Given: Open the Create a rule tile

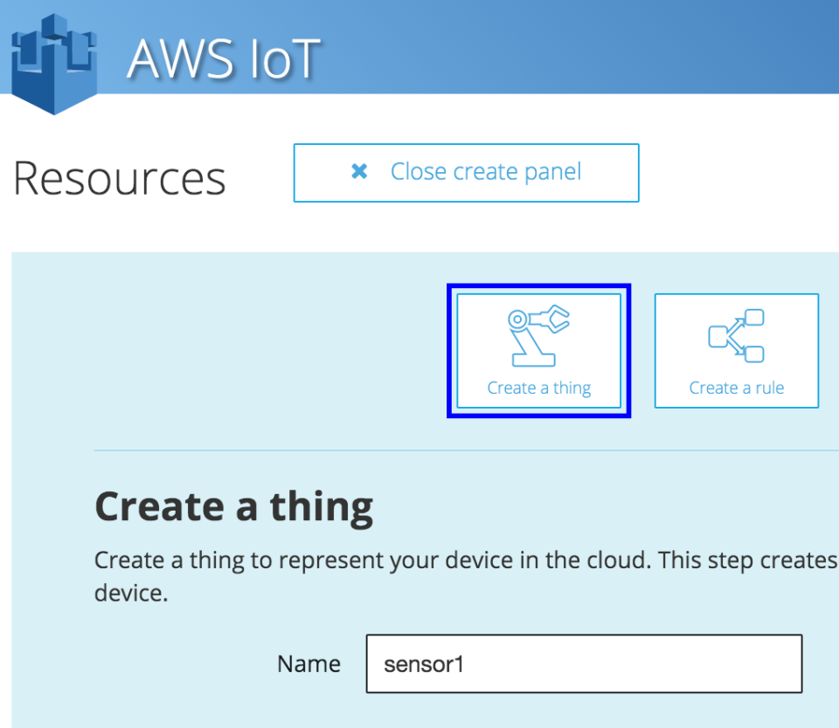Looking at the screenshot, I should (x=736, y=349).
